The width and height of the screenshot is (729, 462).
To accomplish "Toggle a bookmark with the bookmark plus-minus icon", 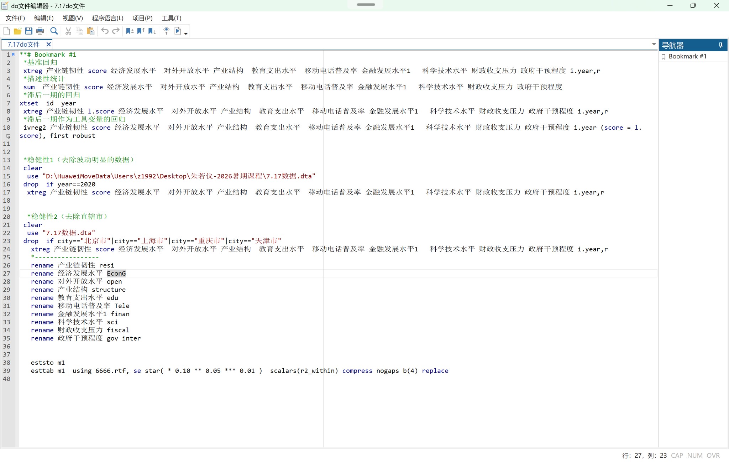I will tap(130, 31).
